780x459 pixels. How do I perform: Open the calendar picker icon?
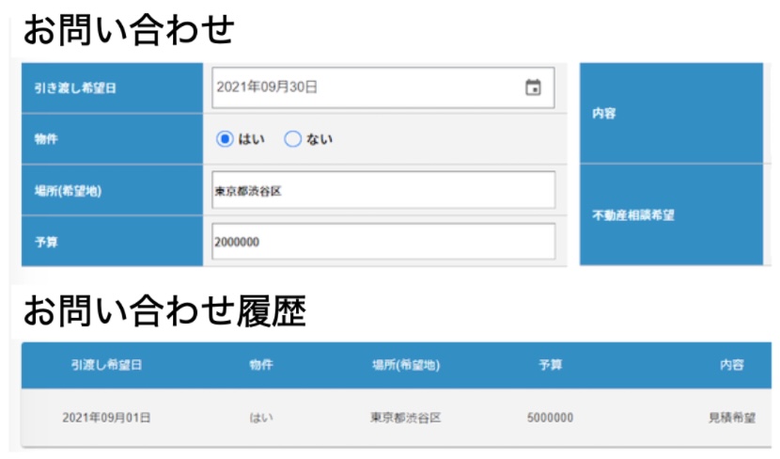click(x=533, y=87)
